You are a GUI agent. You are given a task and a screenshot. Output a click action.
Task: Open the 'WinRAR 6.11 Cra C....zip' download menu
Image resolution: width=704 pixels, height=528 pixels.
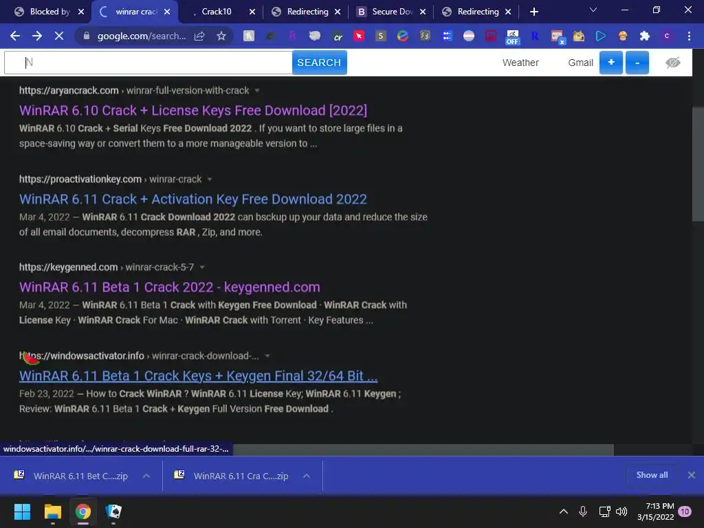[307, 476]
